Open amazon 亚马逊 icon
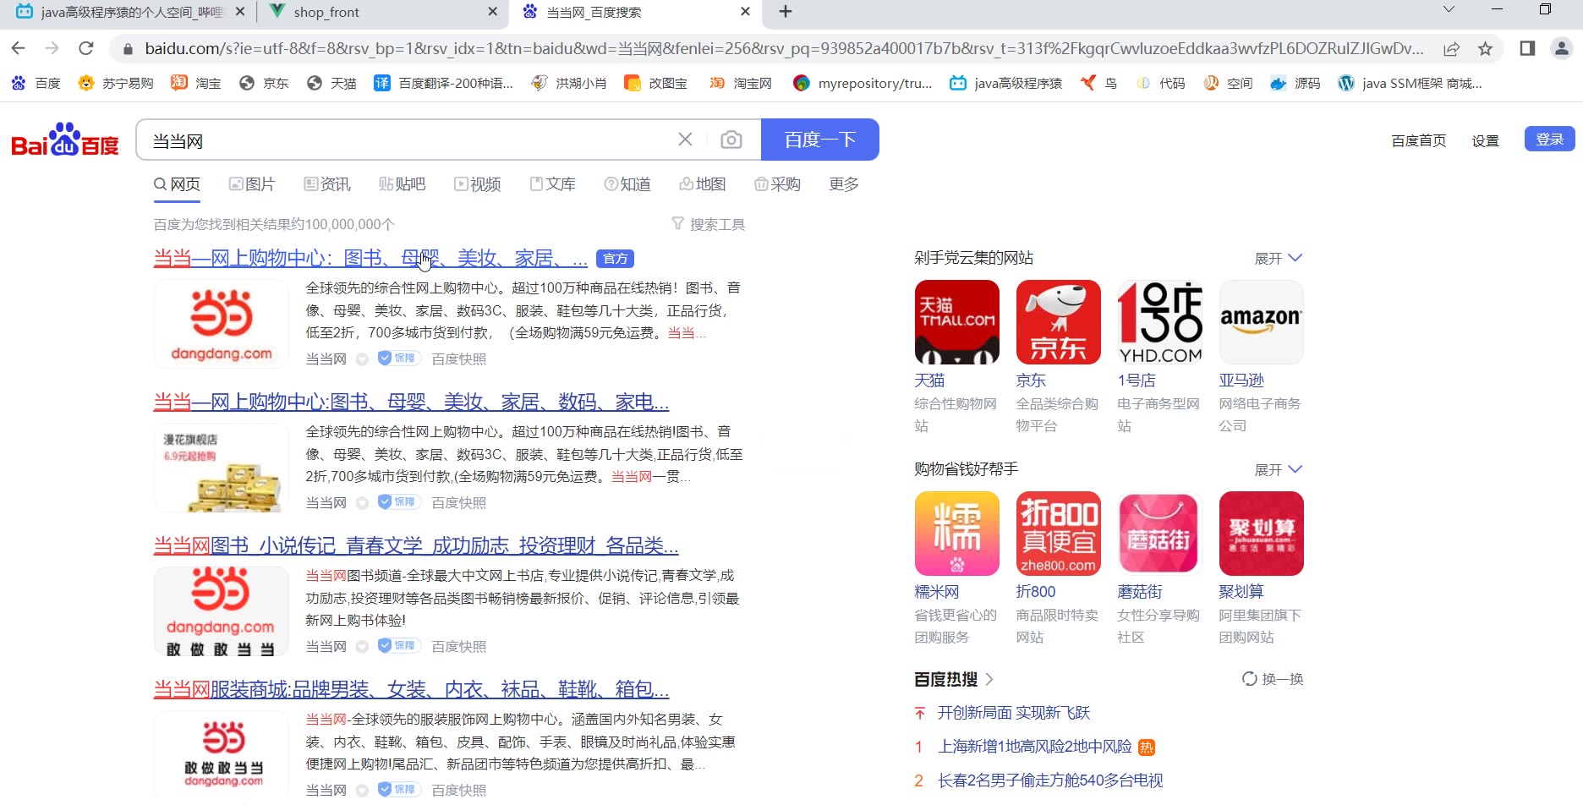The width and height of the screenshot is (1583, 805). [1261, 322]
